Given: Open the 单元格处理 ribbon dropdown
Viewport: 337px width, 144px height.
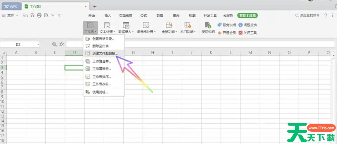Looking at the screenshot, I should 146,28.
